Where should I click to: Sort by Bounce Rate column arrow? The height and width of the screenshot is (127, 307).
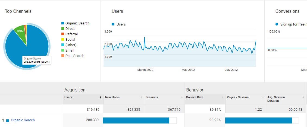(222, 97)
